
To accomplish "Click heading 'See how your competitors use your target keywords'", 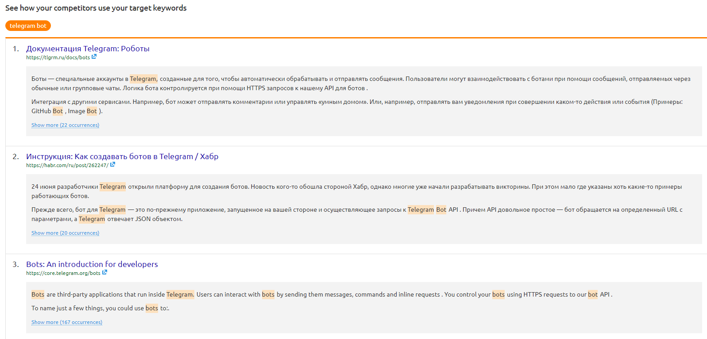I will (x=96, y=8).
